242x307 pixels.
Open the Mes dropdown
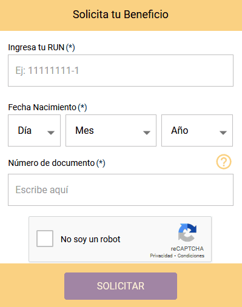[111, 130]
